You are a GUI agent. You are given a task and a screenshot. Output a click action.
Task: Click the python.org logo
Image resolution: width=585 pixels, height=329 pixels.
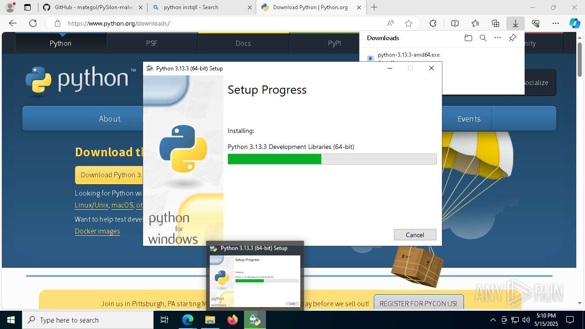(81, 81)
